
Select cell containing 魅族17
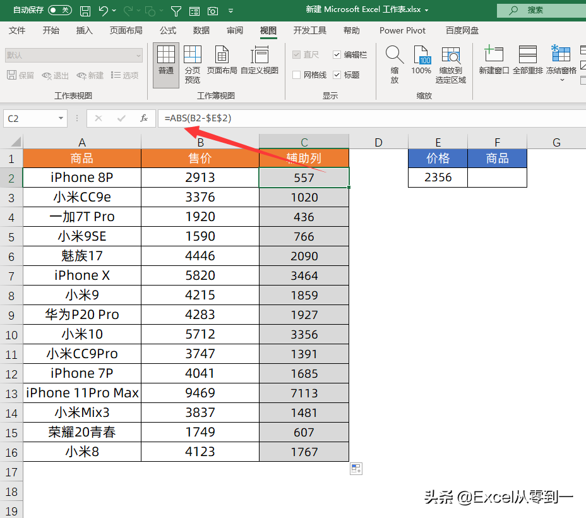pos(82,256)
